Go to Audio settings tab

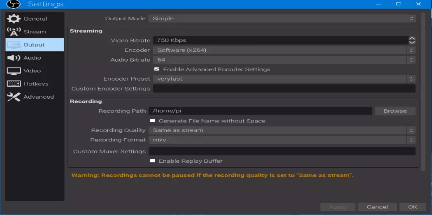click(x=35, y=58)
